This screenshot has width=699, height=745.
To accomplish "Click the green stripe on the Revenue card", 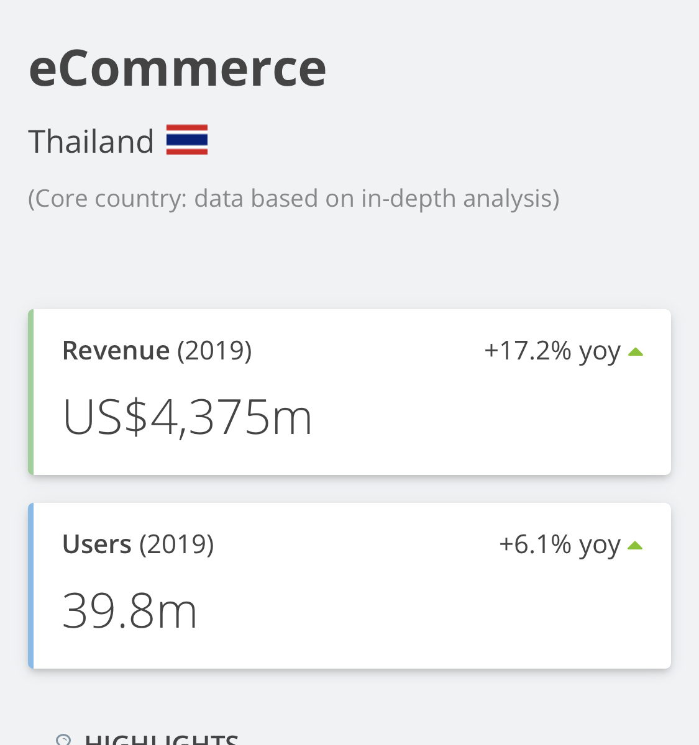I will (31, 392).
